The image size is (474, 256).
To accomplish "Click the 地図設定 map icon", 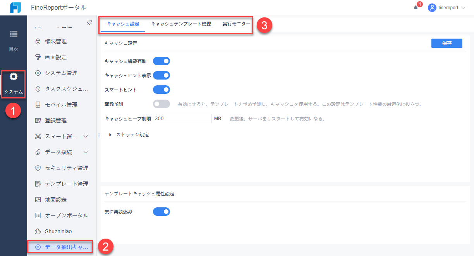I will point(38,200).
